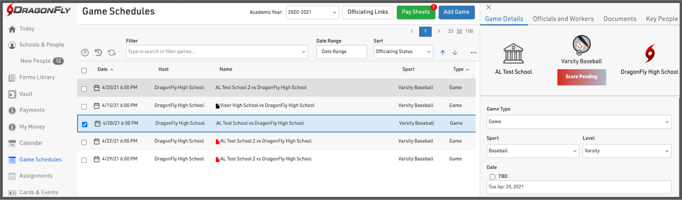Open the three-dot more options menu

coord(473,52)
